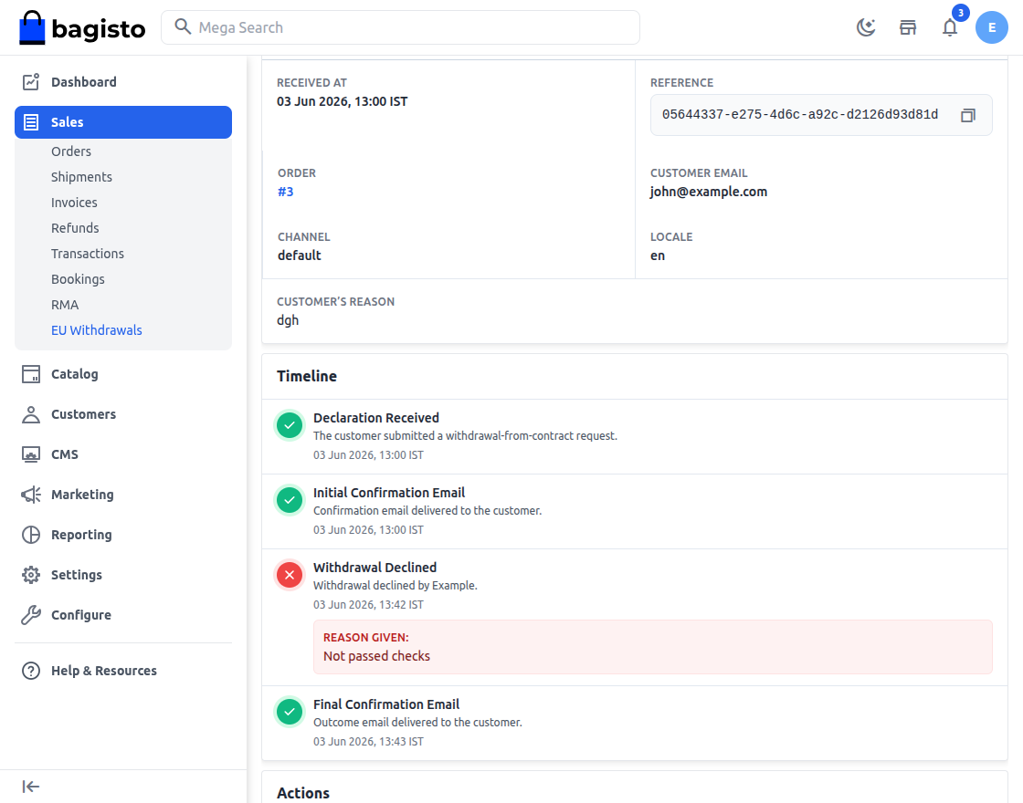Viewport: 1023px width, 803px height.
Task: Click the Settings gear icon
Action: click(x=31, y=575)
